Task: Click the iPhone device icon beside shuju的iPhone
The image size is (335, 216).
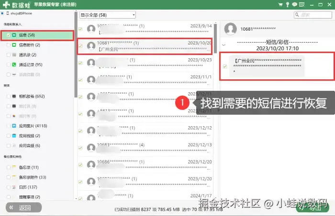Action: pyautogui.click(x=8, y=13)
